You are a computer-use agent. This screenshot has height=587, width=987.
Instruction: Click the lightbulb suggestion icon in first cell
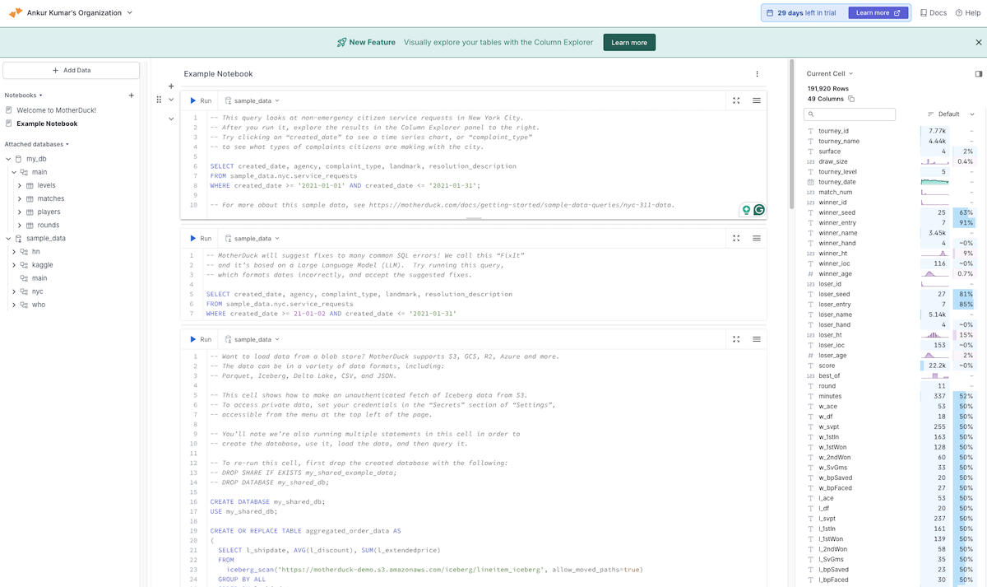[x=746, y=210]
